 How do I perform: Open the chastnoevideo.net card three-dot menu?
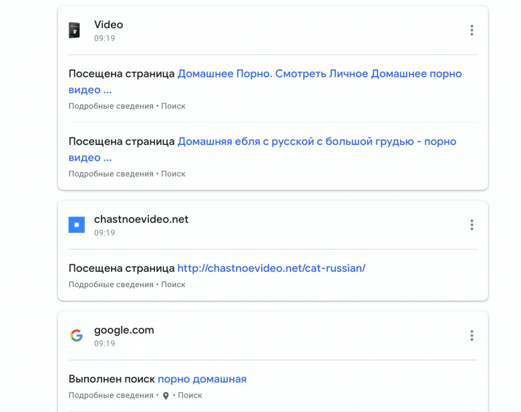[x=472, y=225]
